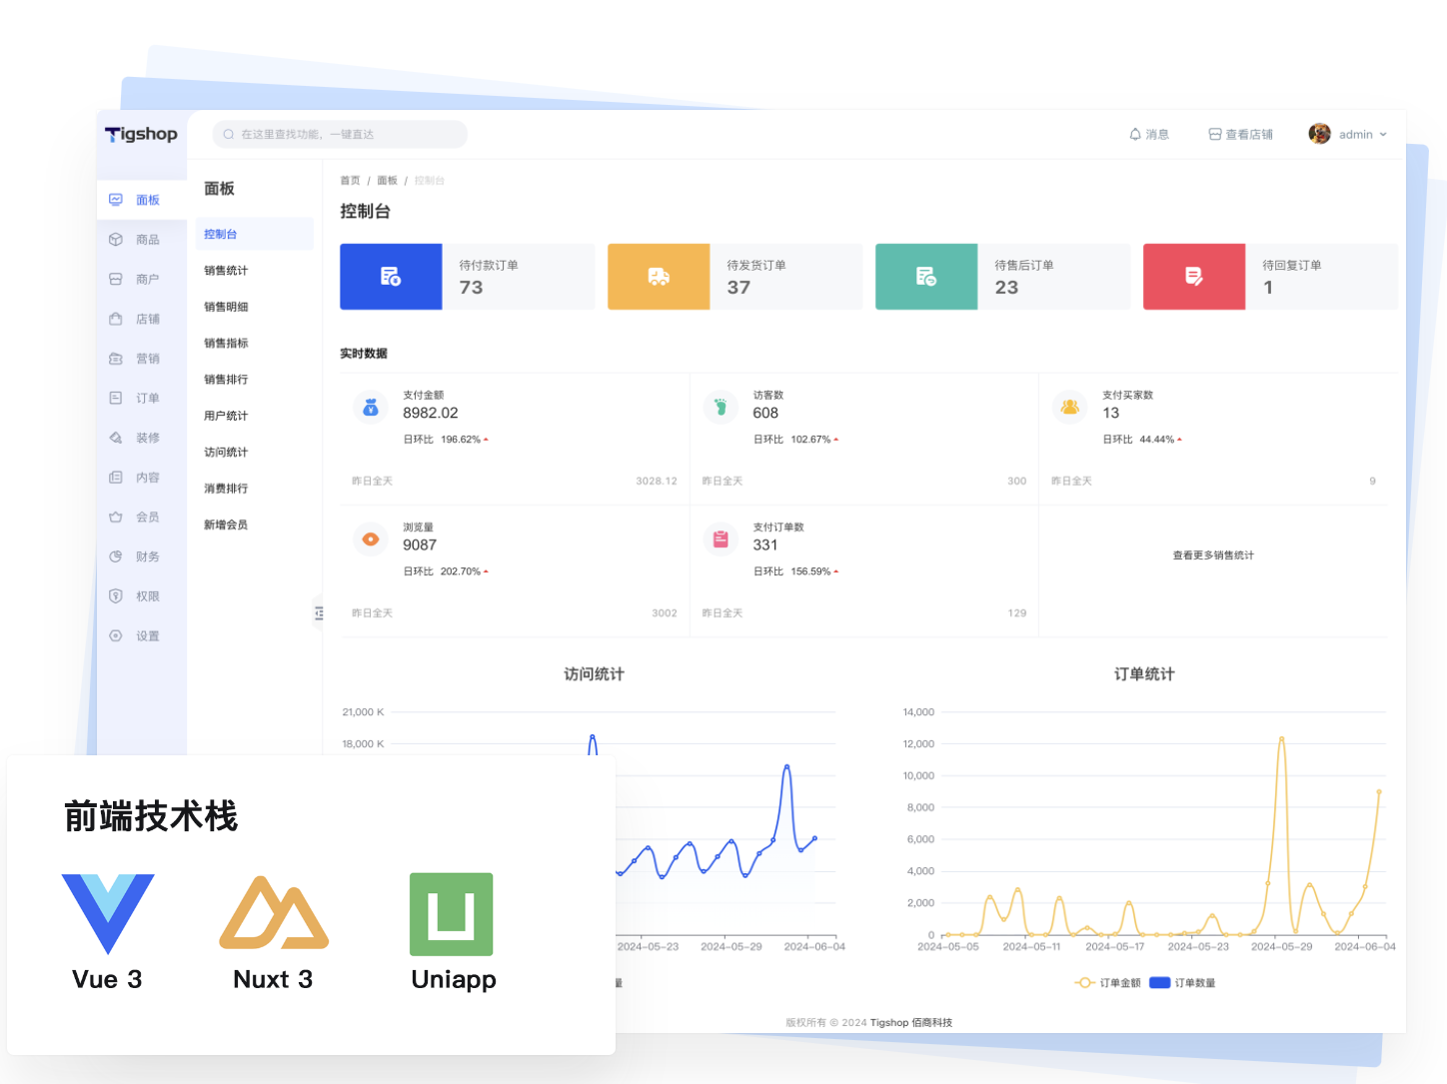Focus the 在这里查找功能 search field
The height and width of the screenshot is (1084, 1447).
click(x=340, y=134)
